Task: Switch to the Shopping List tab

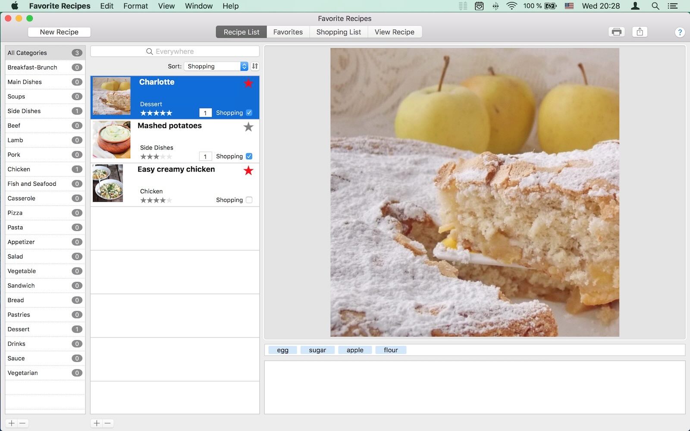Action: point(339,32)
